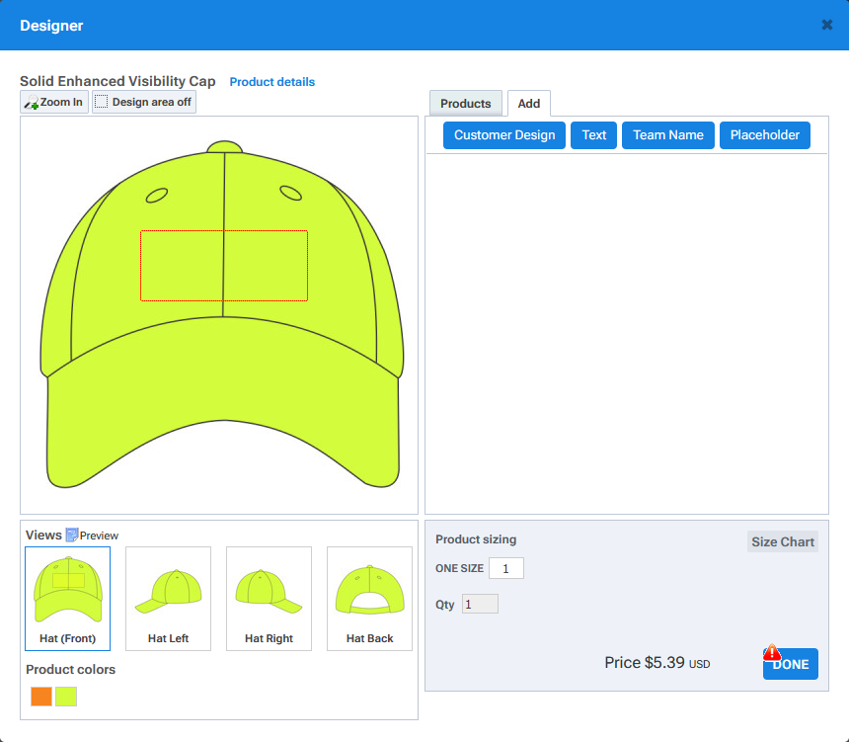The width and height of the screenshot is (849, 742).
Task: Open the Size Chart
Action: [783, 541]
